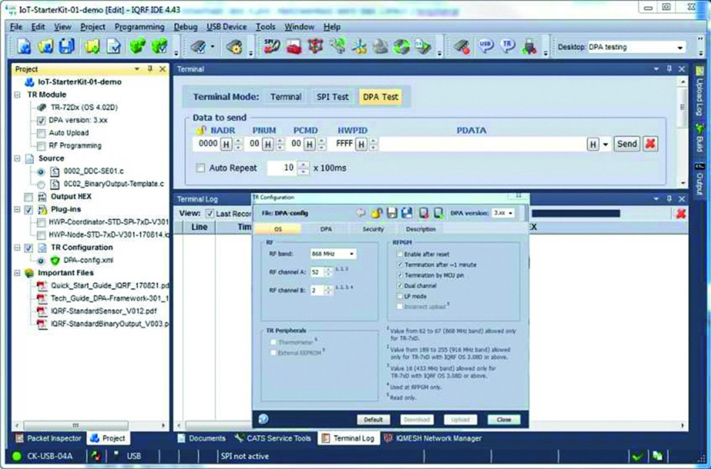Click the red clear-log icon in Terminal Log

coord(680,213)
